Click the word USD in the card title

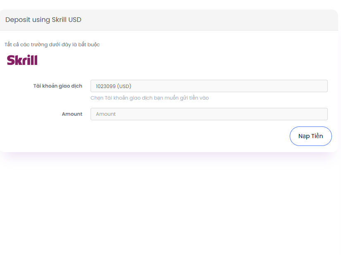[75, 20]
